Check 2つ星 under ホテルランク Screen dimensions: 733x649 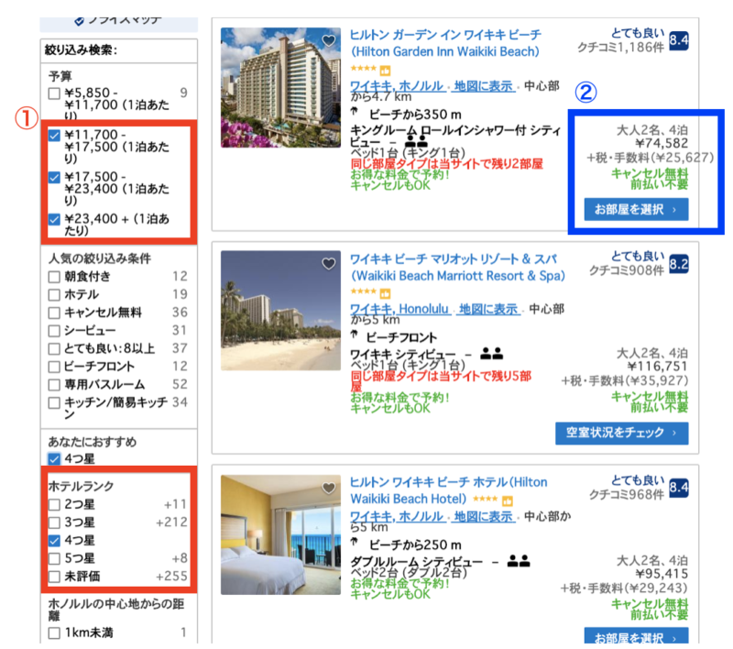click(54, 504)
